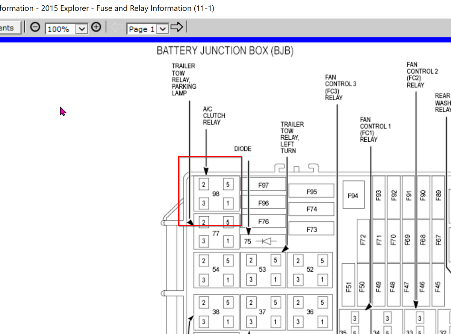Click fuse F49

click(x=378, y=286)
